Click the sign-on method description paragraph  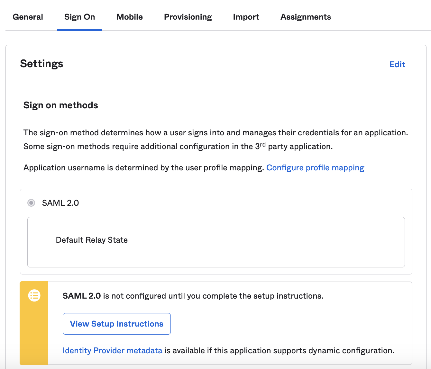pos(215,139)
